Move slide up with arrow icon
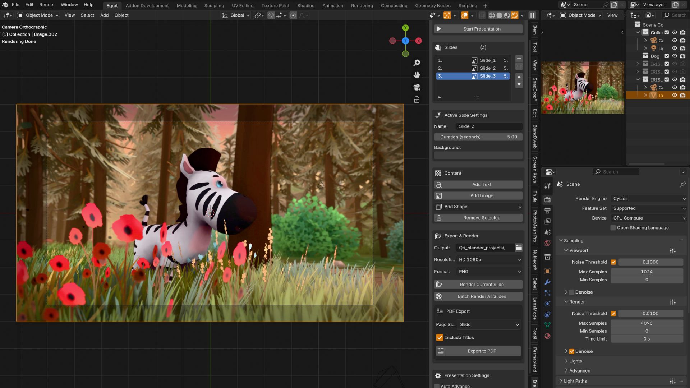Viewport: 690px width, 388px height. coord(519,77)
